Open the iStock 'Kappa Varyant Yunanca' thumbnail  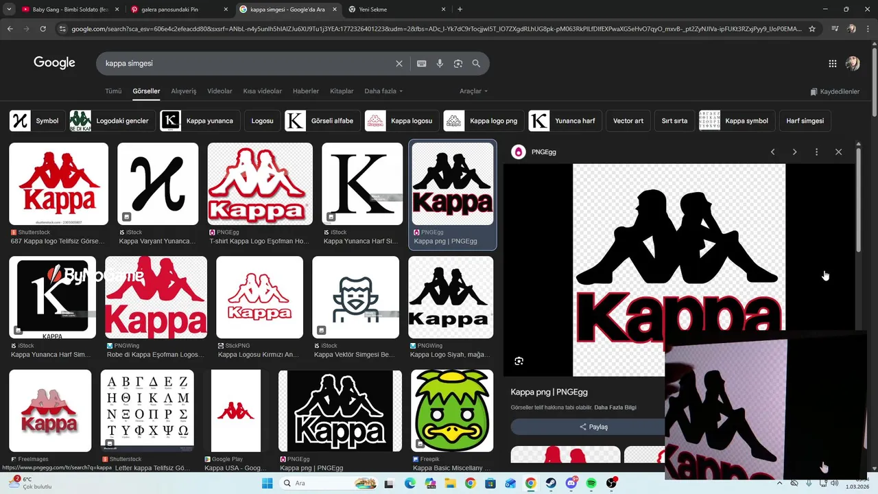pyautogui.click(x=158, y=184)
